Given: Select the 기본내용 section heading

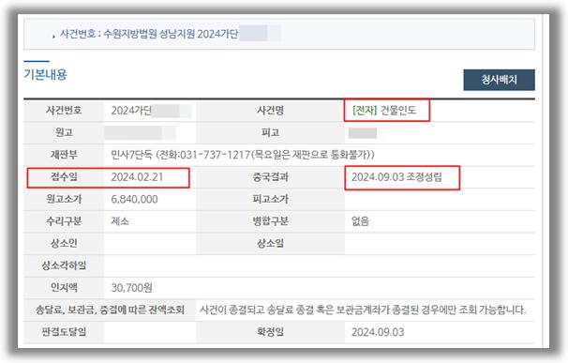Looking at the screenshot, I should [x=45, y=74].
